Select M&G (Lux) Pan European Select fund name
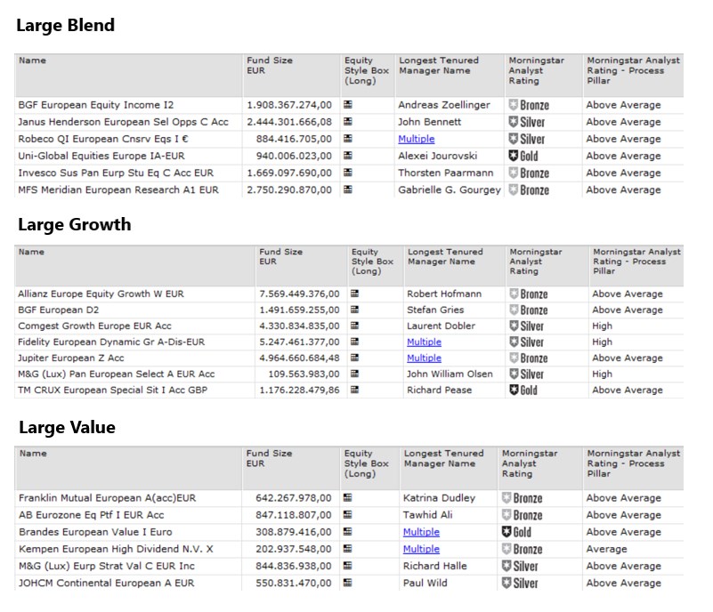The height and width of the screenshot is (612, 713). pos(117,374)
